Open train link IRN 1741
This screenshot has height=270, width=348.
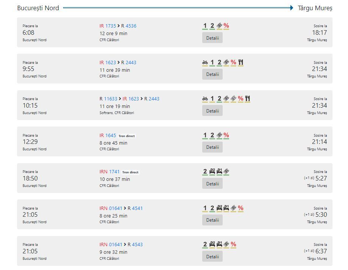pyautogui.click(x=109, y=172)
